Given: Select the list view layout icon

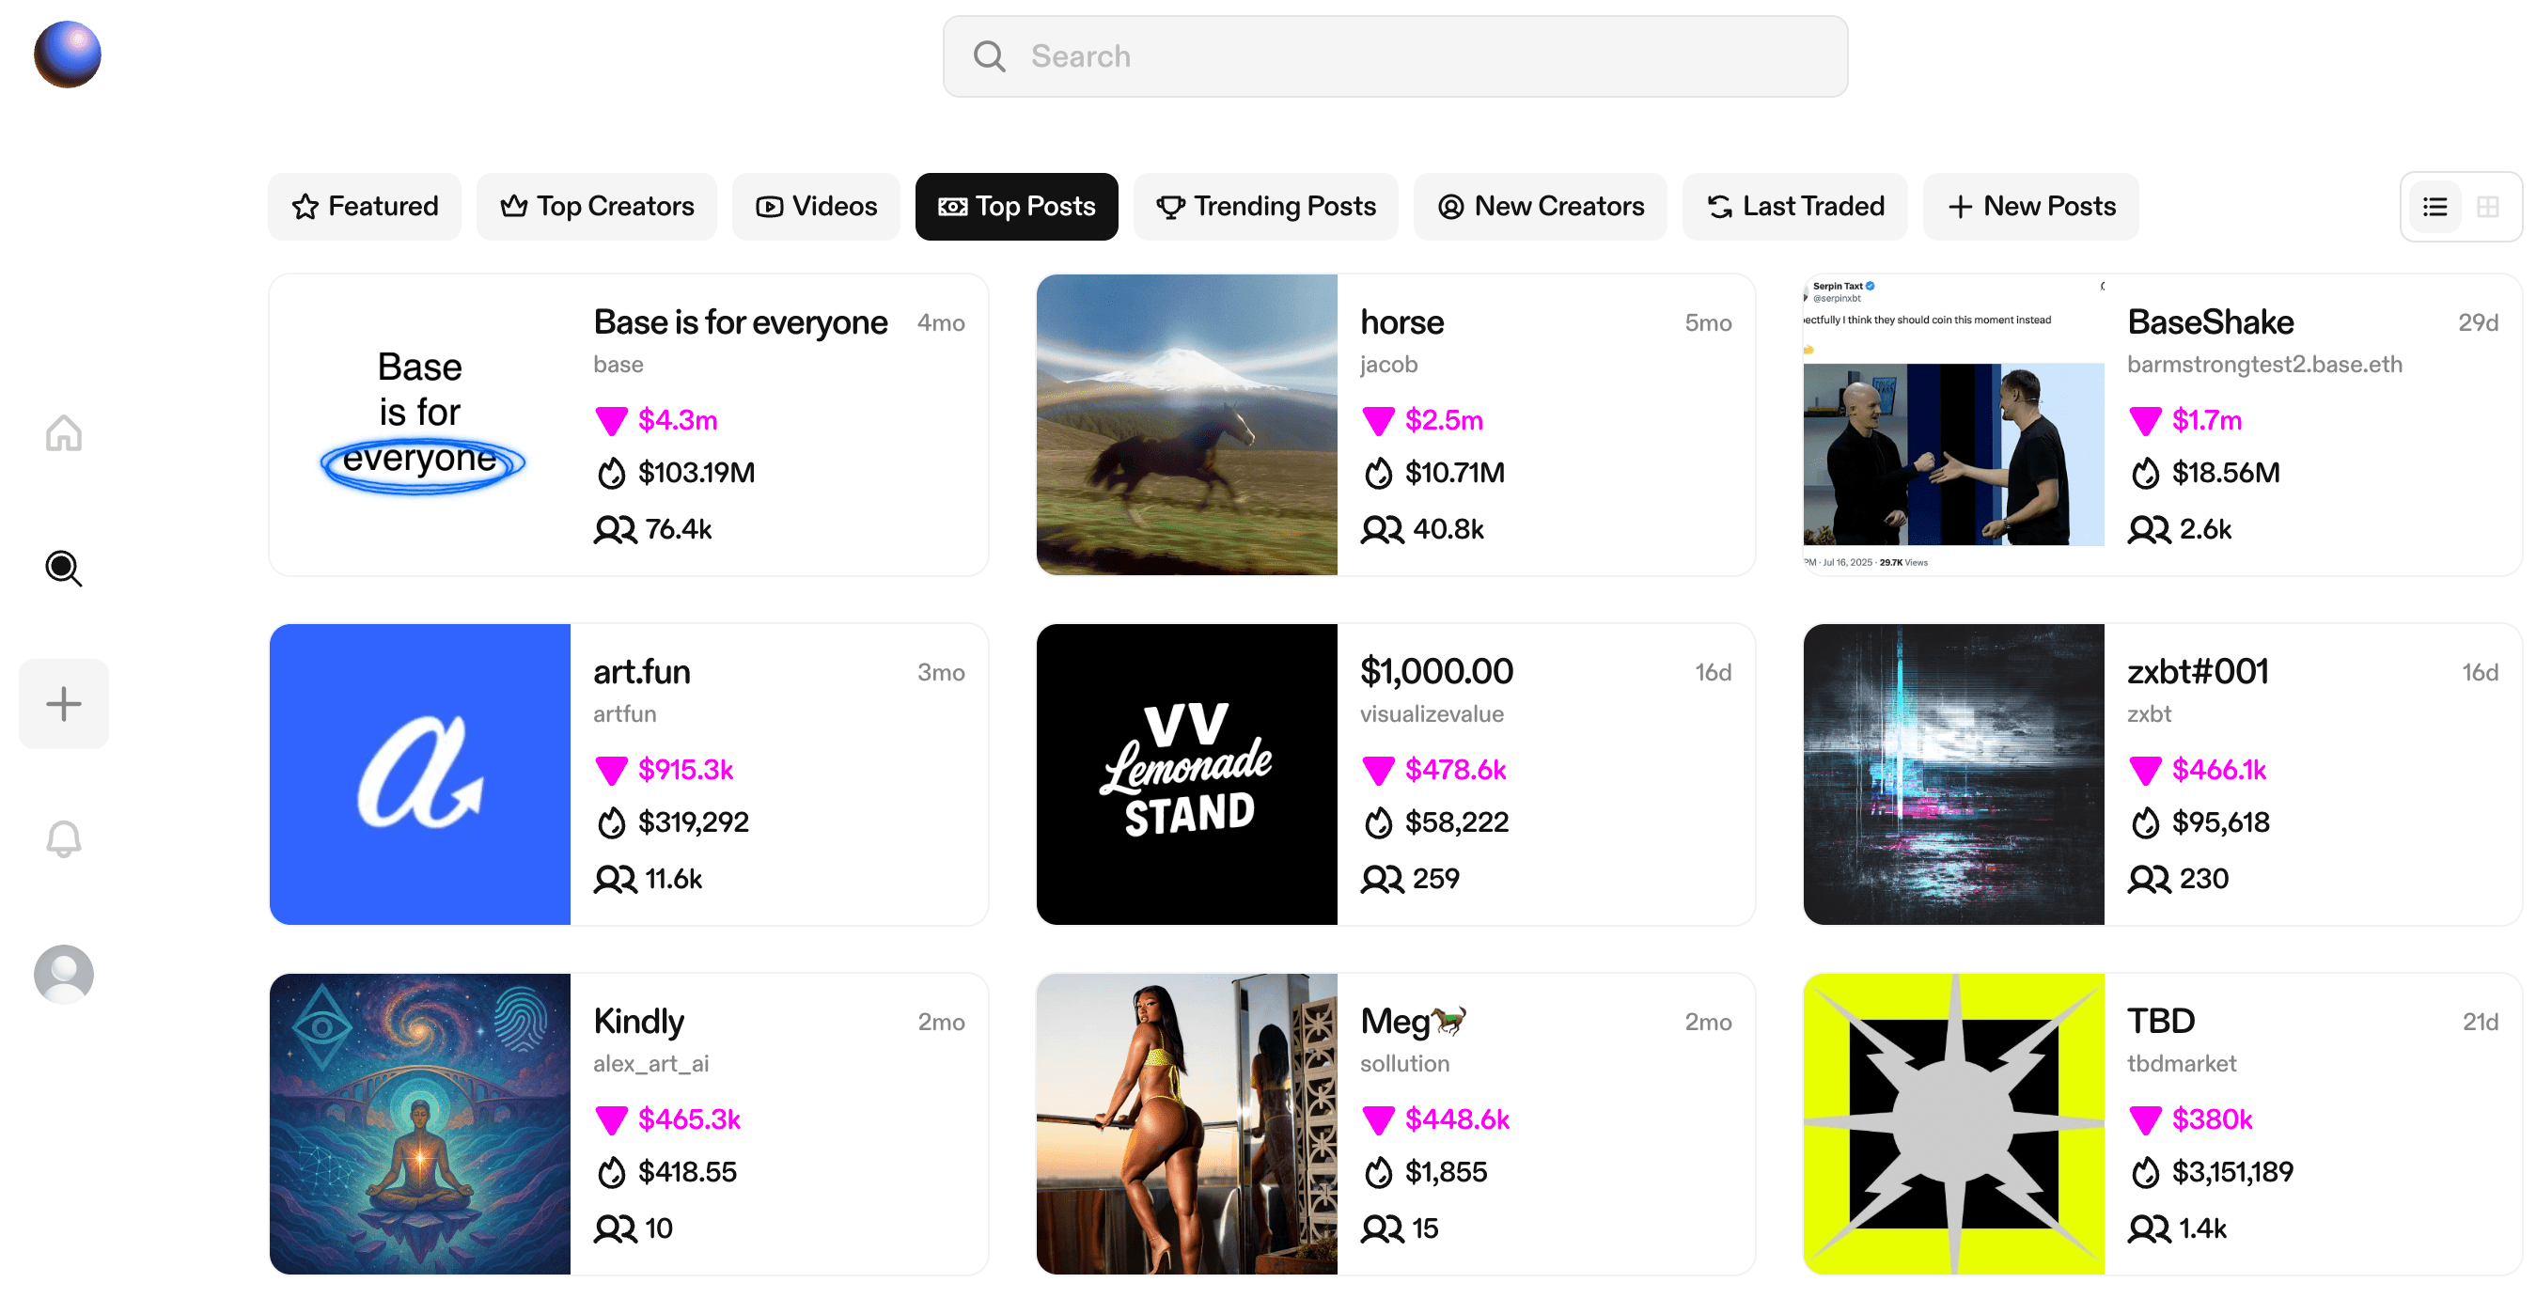Looking at the screenshot, I should tap(2434, 207).
